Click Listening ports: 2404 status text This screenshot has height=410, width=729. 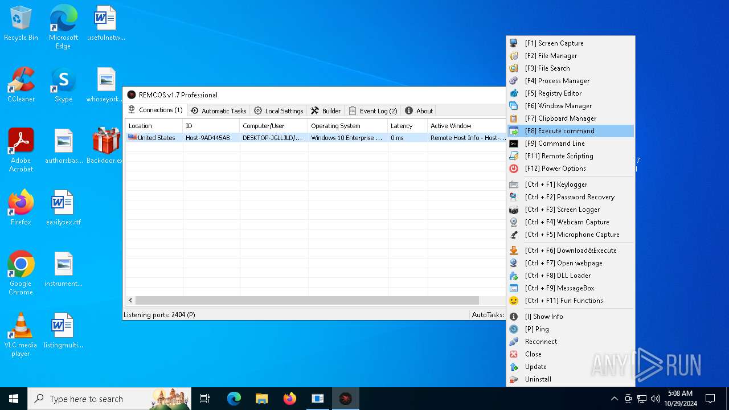159,314
